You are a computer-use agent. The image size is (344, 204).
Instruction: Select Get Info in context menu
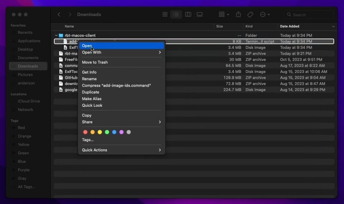[89, 72]
